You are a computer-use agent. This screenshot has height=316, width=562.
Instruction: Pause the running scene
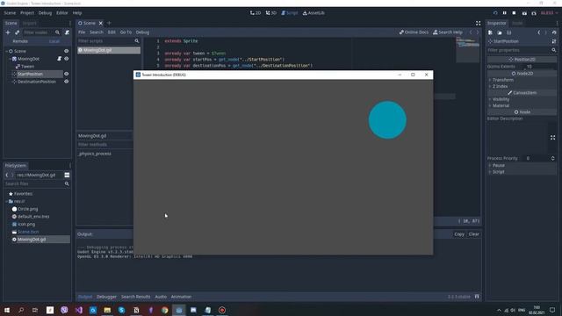505,13
